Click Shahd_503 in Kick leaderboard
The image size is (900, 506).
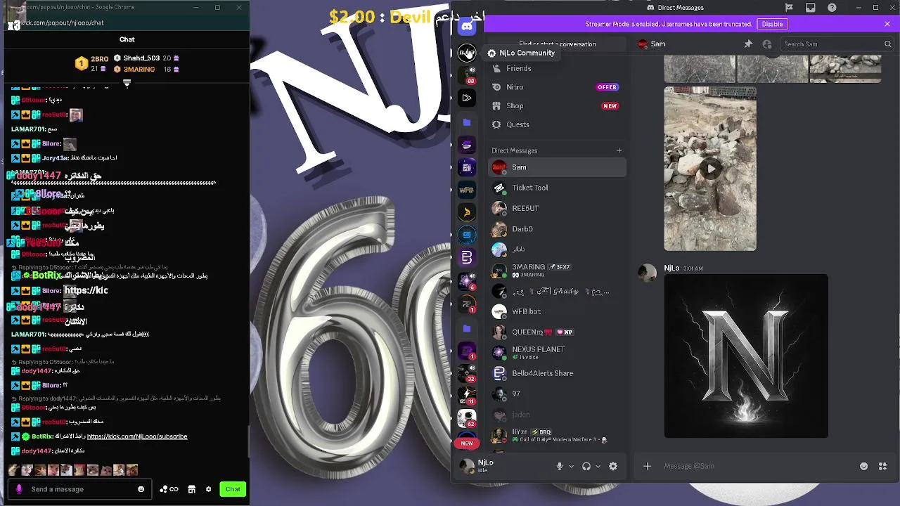[141, 58]
